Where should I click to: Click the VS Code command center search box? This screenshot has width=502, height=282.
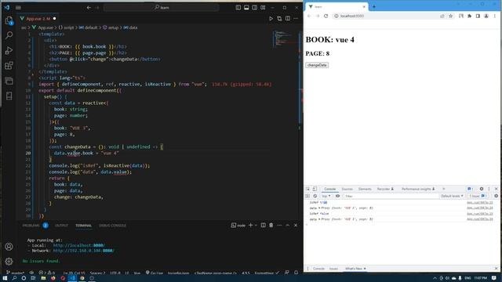pyautogui.click(x=162, y=7)
